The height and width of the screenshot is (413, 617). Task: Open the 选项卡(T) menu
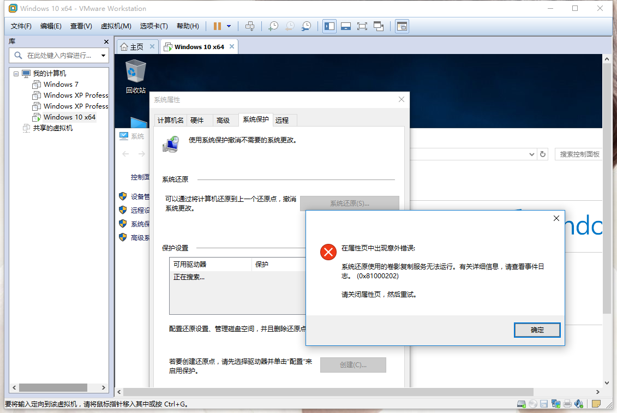[154, 26]
